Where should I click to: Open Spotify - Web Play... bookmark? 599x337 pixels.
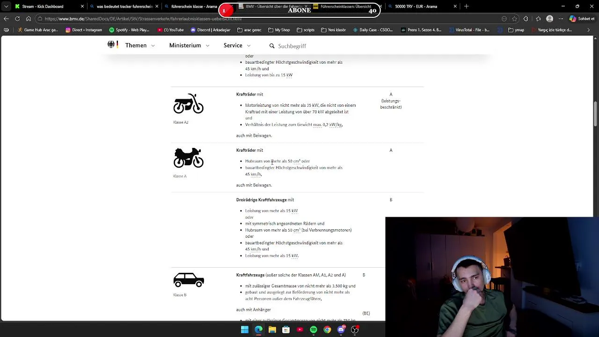(129, 30)
